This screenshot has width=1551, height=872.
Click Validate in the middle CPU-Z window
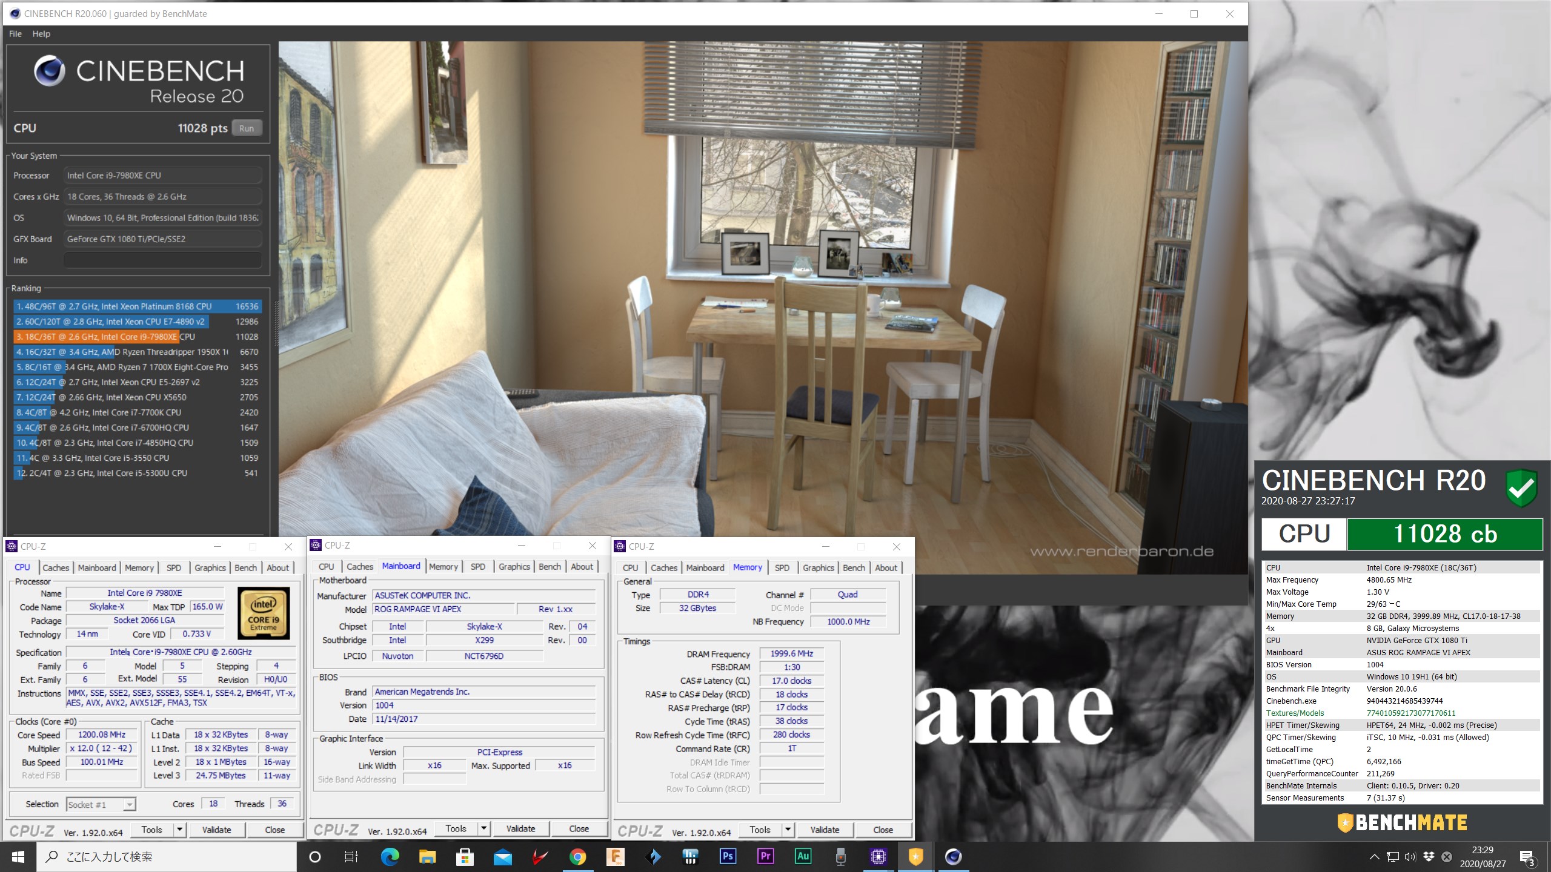tap(520, 828)
